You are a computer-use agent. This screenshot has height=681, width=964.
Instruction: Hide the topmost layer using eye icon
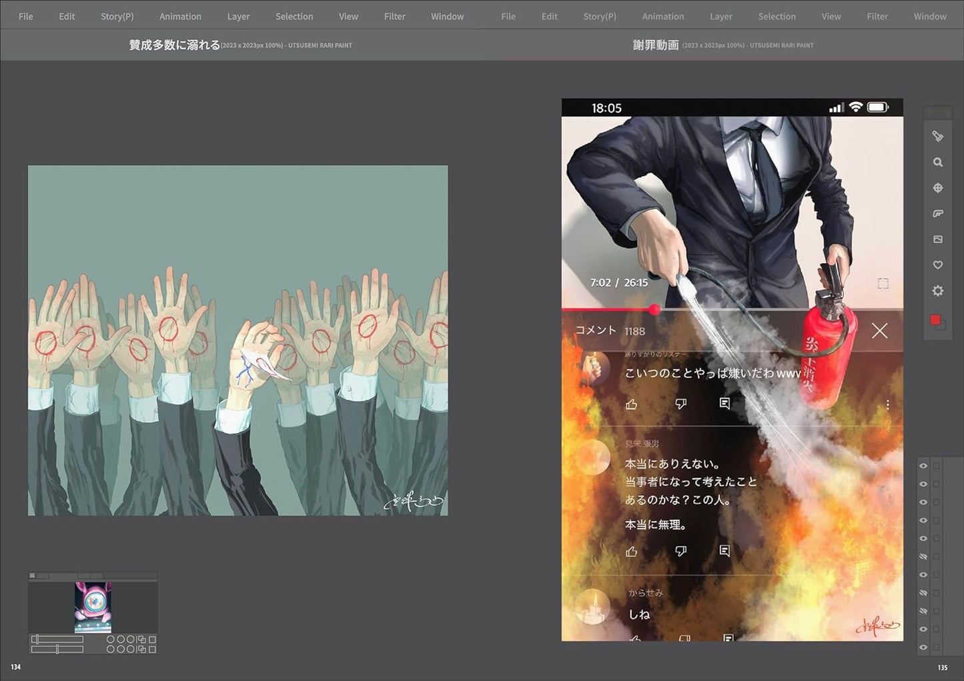(x=923, y=466)
